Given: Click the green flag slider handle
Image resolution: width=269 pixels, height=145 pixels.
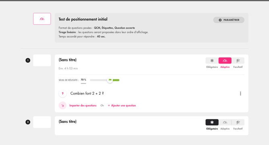Looking at the screenshot, I should click(x=110, y=80).
